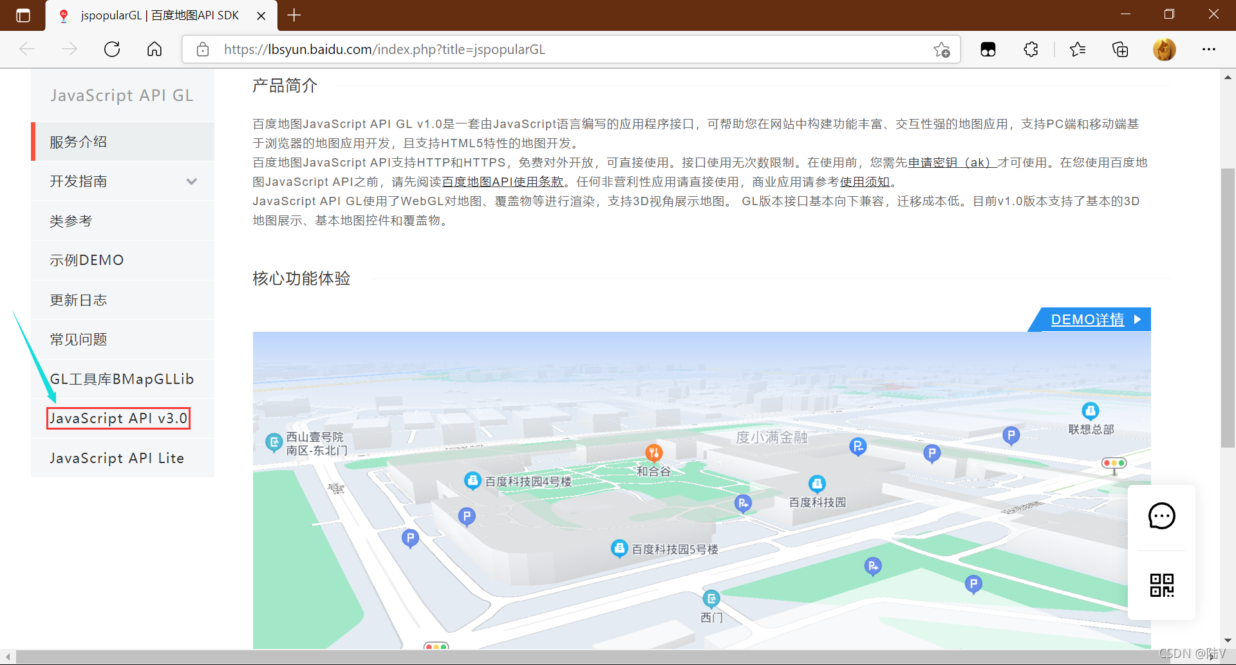
Task: Click the 西山壹号院 gate marker
Action: (274, 442)
